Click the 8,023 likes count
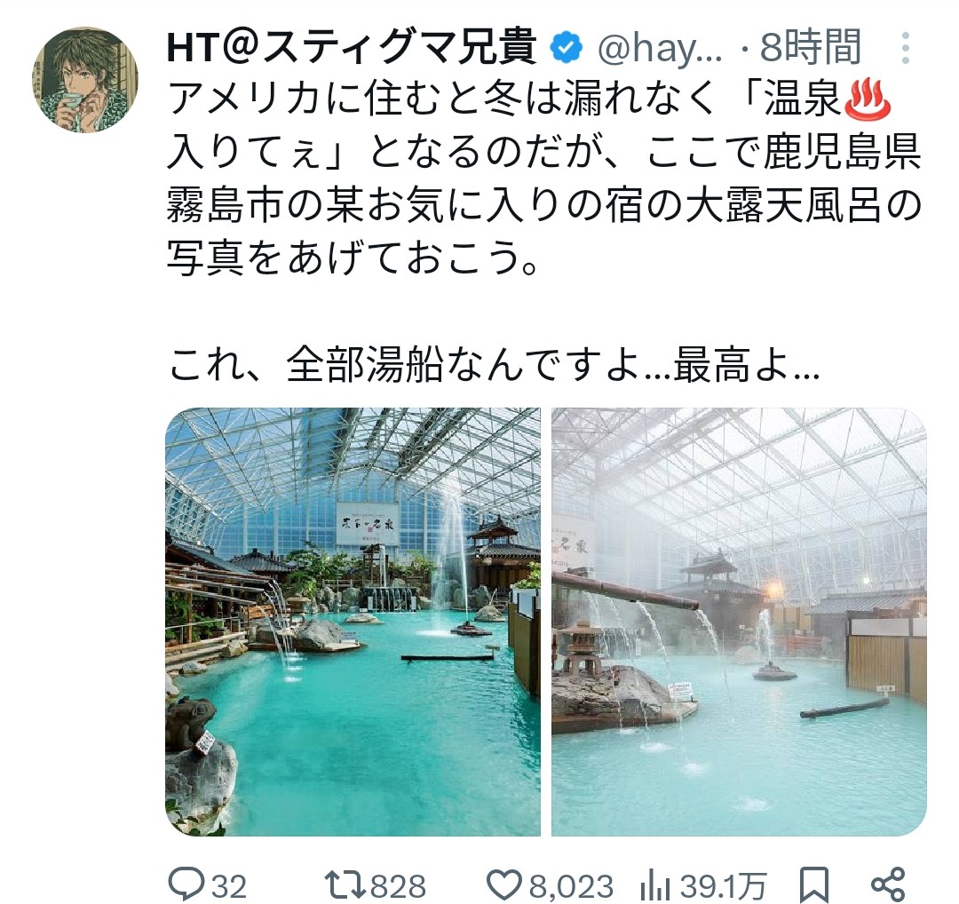Viewport: 959px width, 904px height. (x=571, y=885)
